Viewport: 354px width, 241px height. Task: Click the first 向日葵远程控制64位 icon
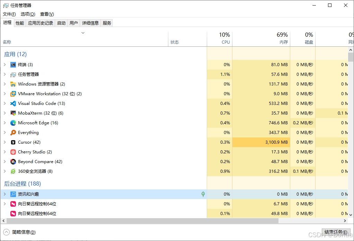click(13, 204)
